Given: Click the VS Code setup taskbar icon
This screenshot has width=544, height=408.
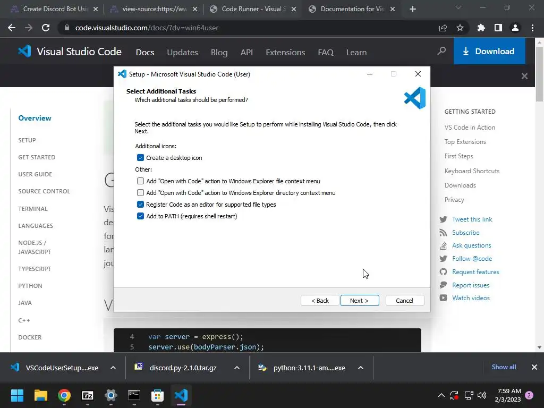Looking at the screenshot, I should point(181,395).
